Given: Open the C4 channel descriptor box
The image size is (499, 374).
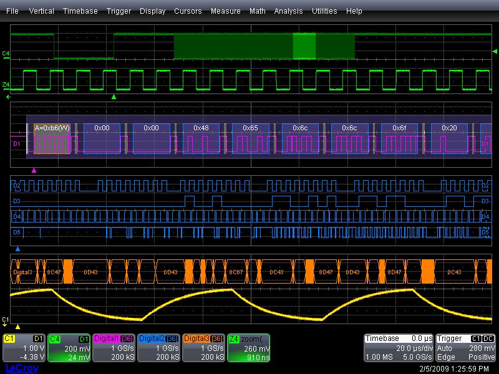Looking at the screenshot, I should click(69, 347).
